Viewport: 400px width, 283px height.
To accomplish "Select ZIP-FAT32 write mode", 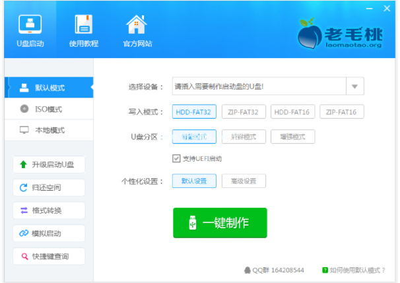I will [x=244, y=112].
